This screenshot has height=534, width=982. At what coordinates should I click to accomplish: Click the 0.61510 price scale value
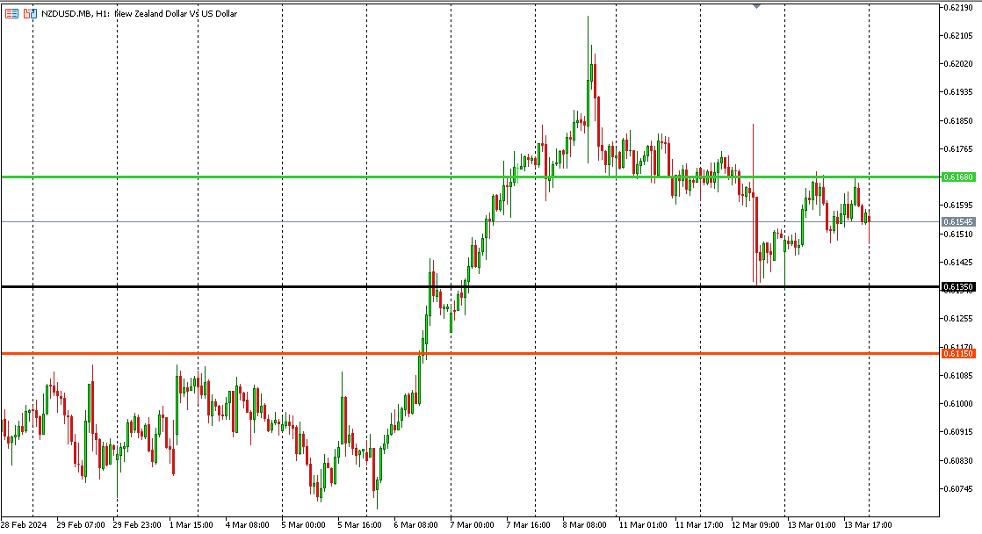pos(958,235)
